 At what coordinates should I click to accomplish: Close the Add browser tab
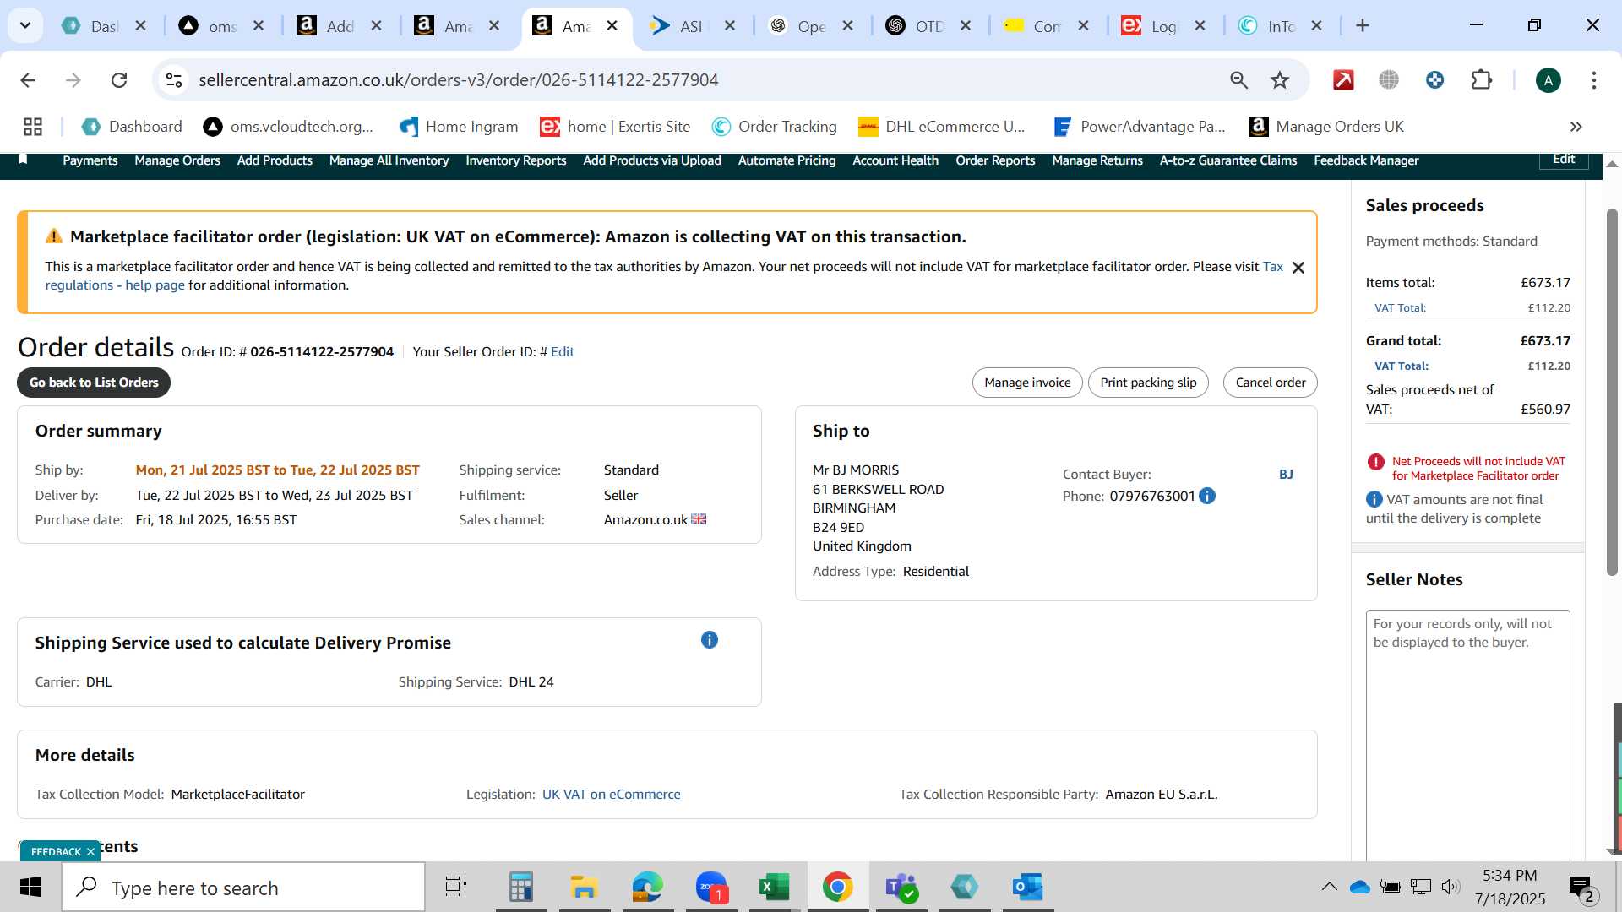point(377,26)
